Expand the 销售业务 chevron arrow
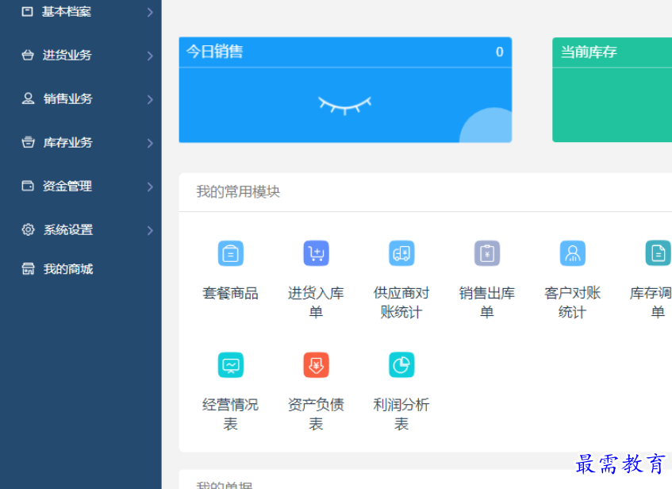 pyautogui.click(x=150, y=99)
